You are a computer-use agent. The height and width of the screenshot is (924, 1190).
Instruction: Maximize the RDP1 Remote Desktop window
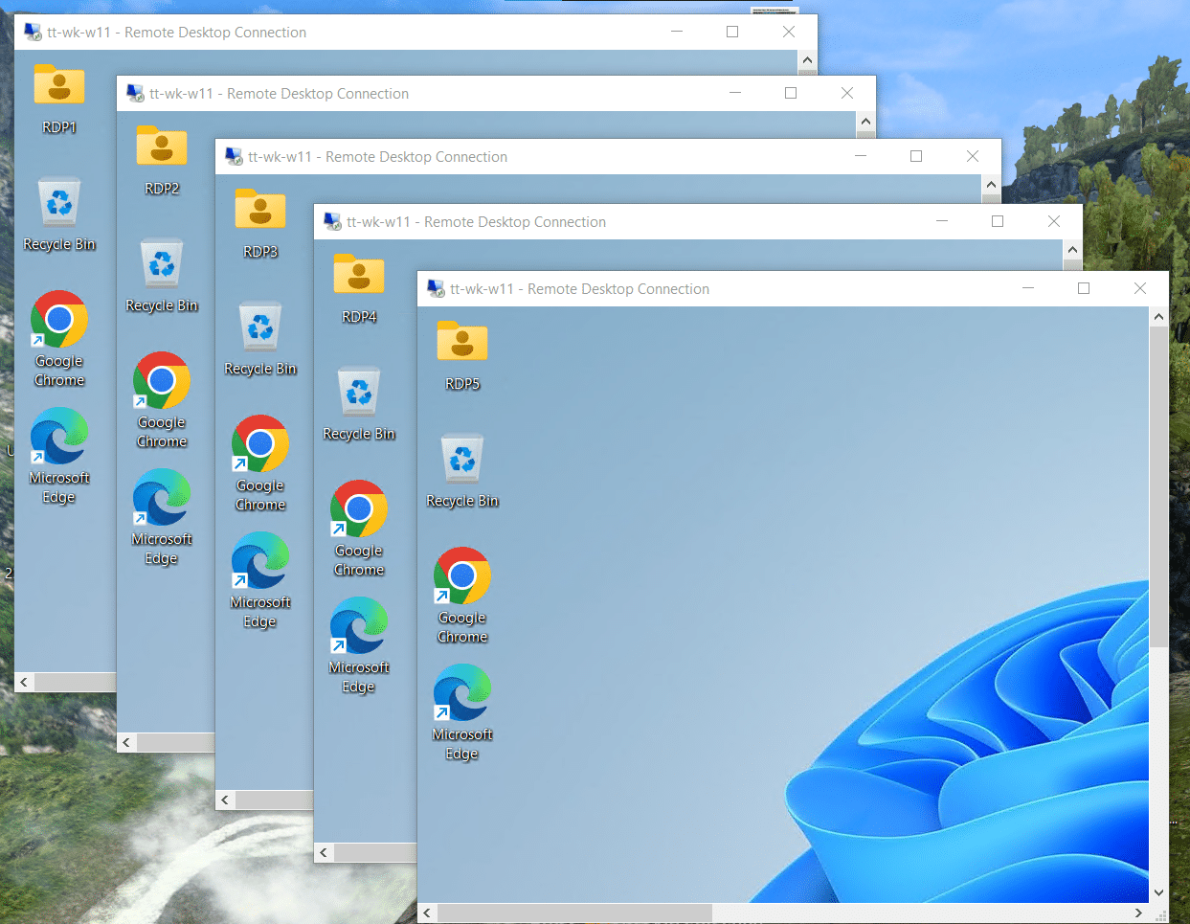[732, 32]
